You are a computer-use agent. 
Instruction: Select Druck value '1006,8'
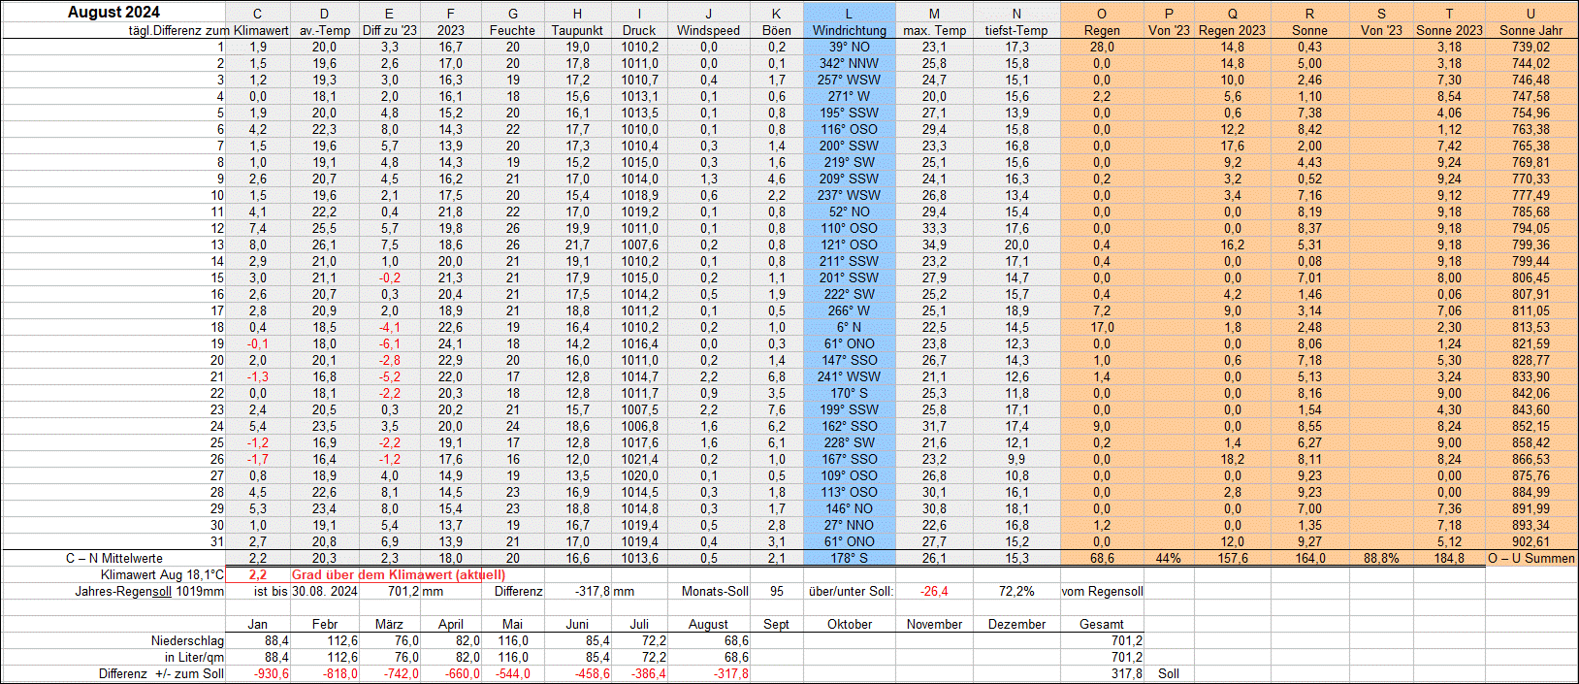tap(639, 426)
